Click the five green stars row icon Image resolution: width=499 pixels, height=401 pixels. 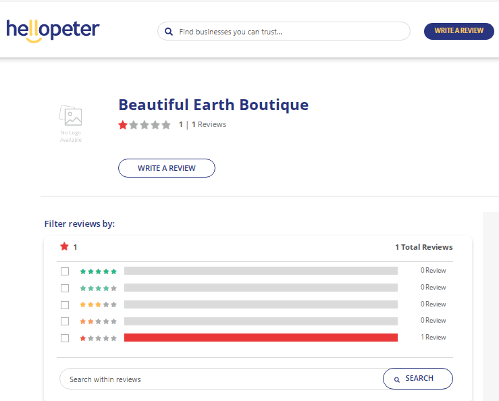pos(99,271)
